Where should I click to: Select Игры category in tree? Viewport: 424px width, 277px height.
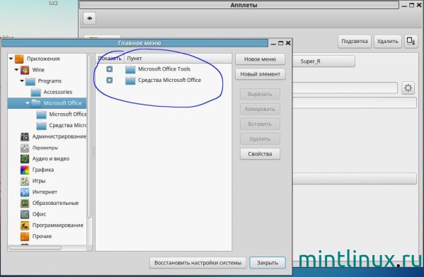(39, 181)
